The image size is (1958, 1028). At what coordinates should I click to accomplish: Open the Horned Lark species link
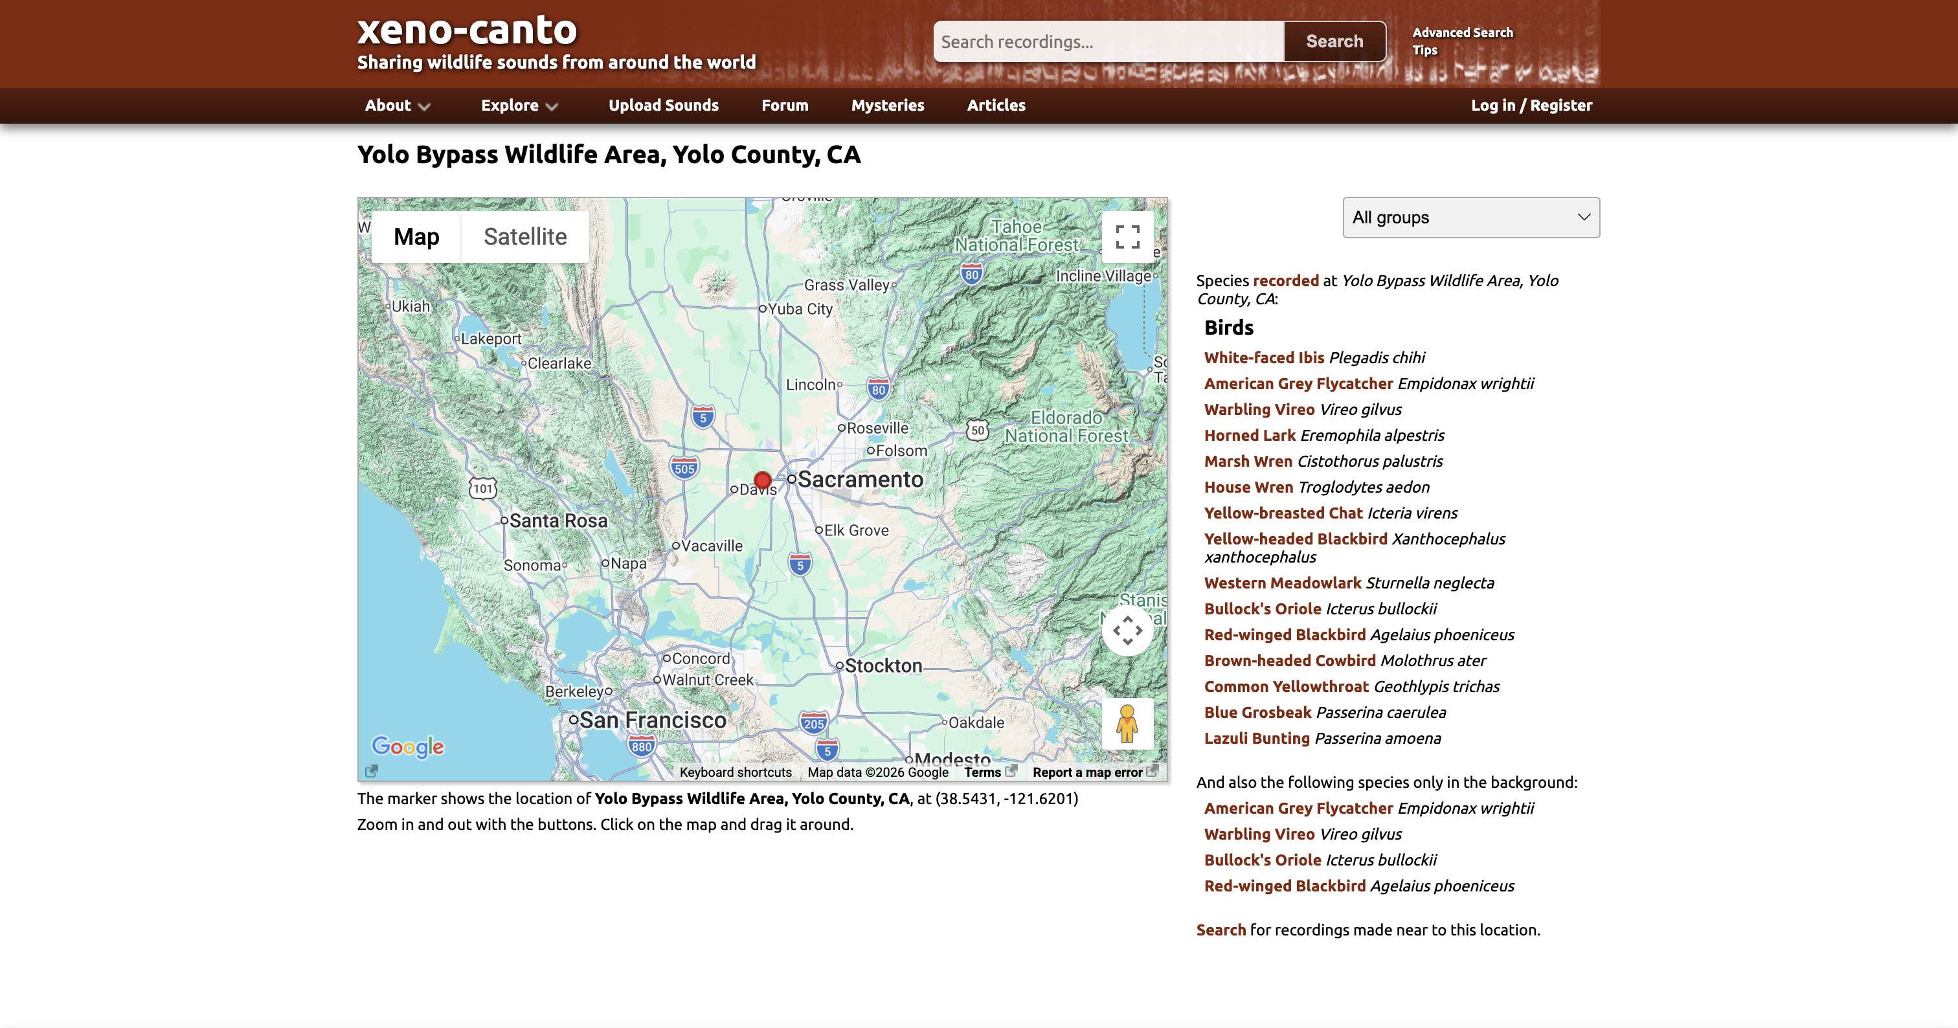tap(1250, 436)
